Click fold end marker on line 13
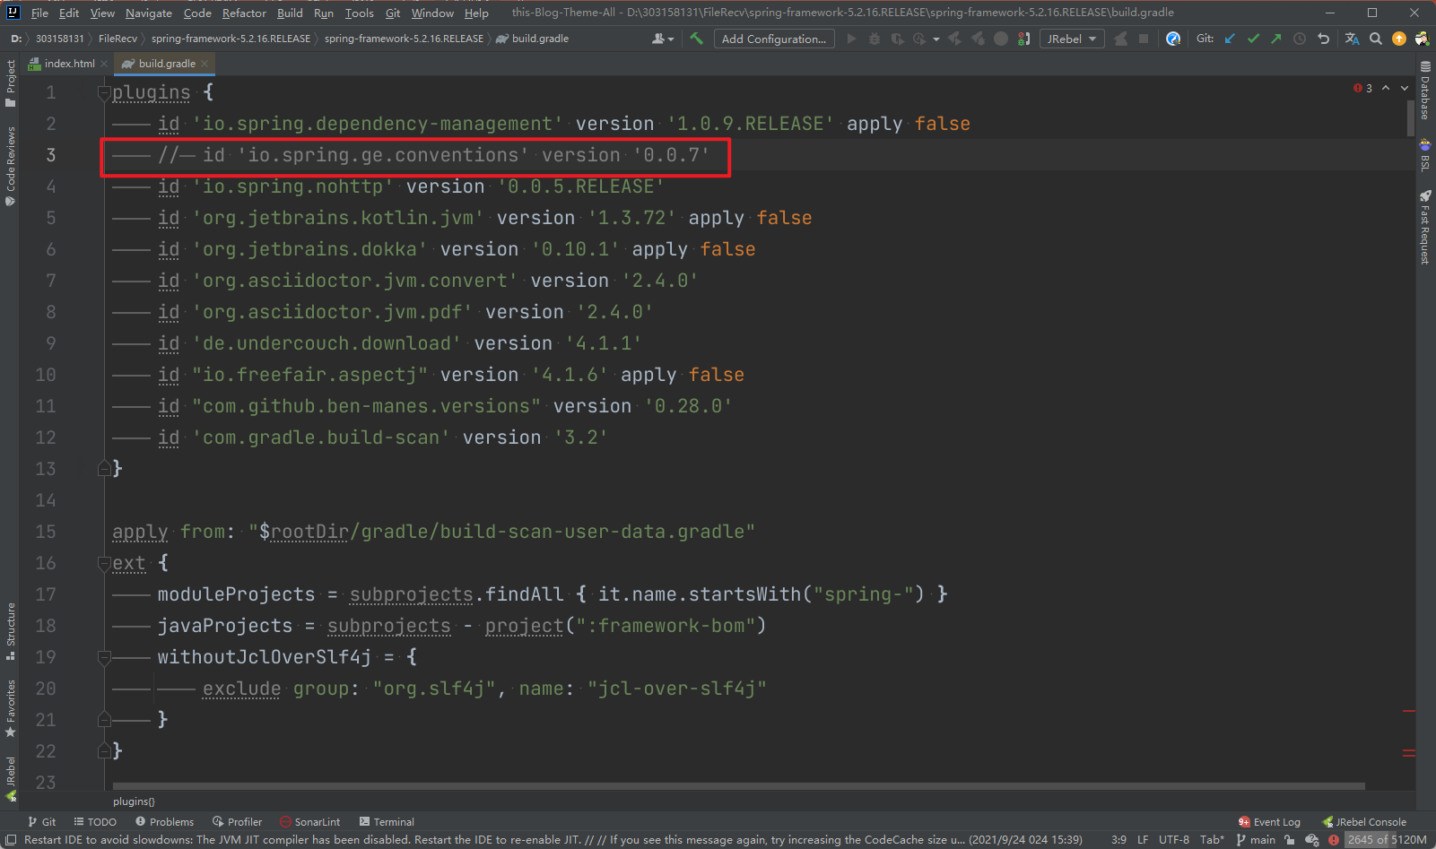This screenshot has width=1436, height=849. tap(104, 469)
